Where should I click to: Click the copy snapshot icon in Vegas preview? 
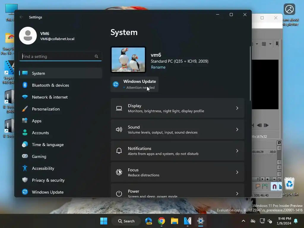coord(277,44)
